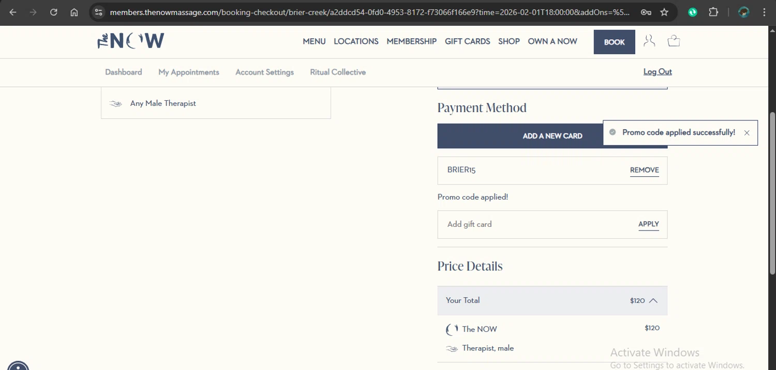Open the MENU navigation item
The image size is (776, 370).
tap(314, 41)
